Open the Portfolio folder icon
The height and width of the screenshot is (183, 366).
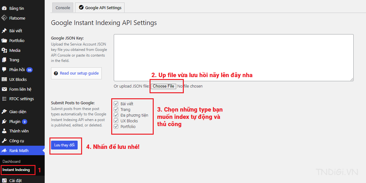(x=4, y=40)
